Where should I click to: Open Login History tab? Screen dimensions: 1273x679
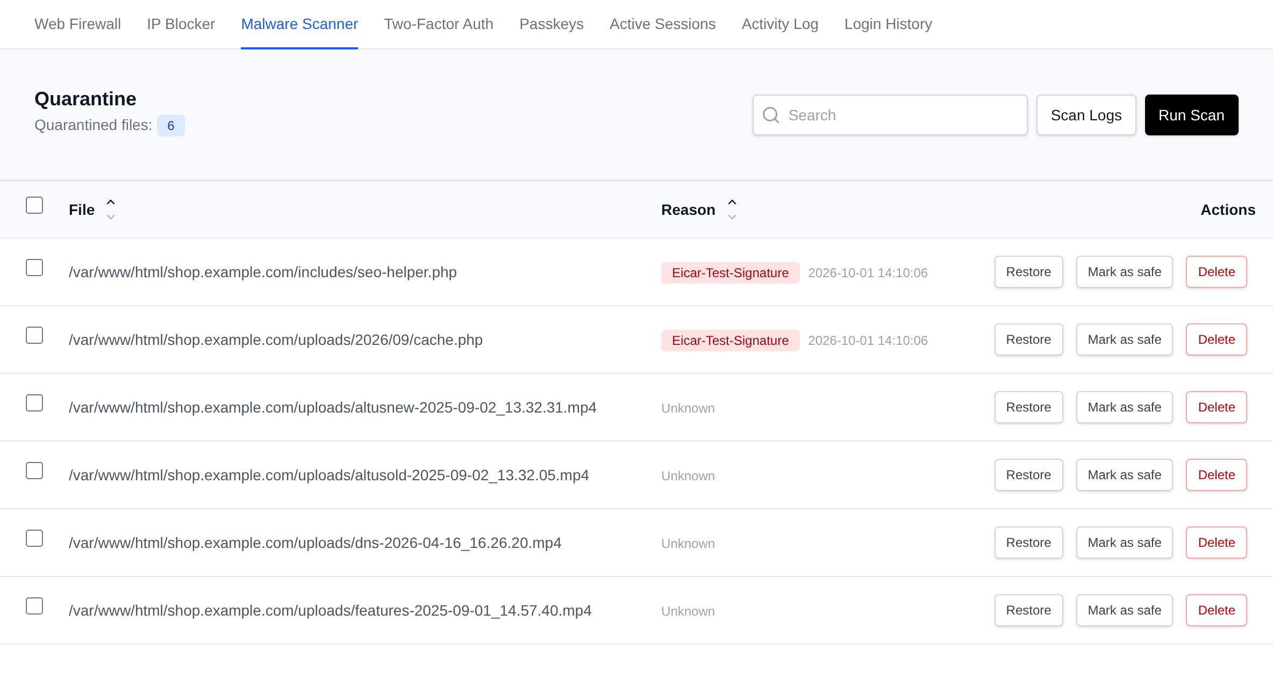tap(888, 24)
